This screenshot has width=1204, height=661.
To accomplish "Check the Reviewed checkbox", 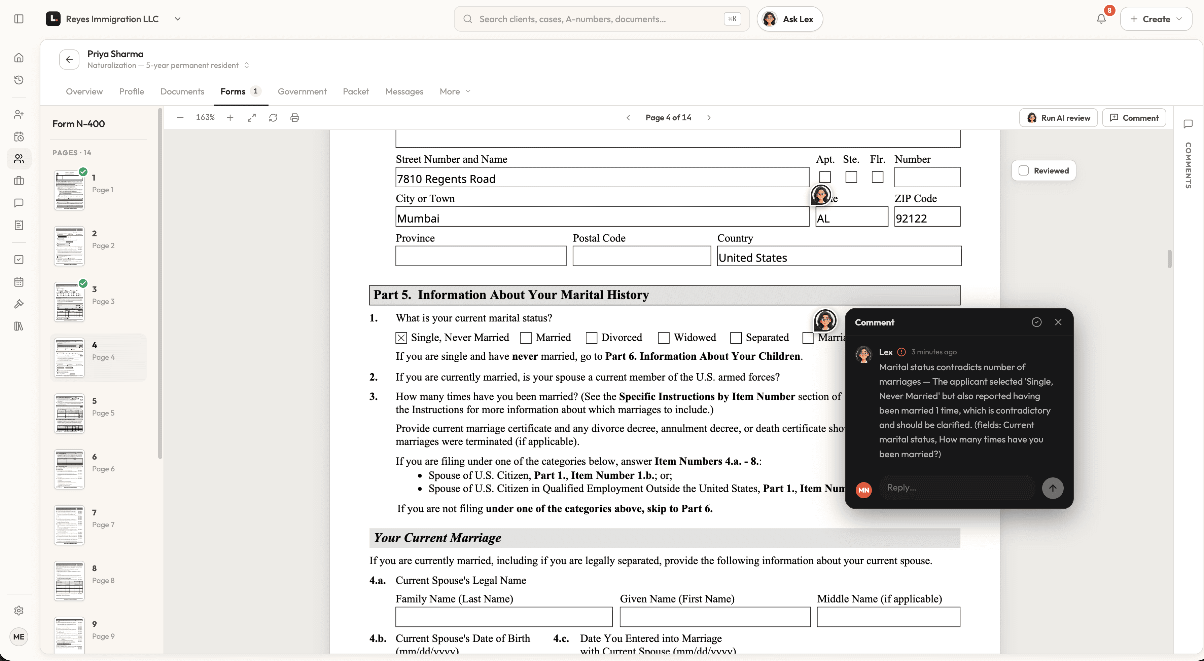I will point(1024,170).
